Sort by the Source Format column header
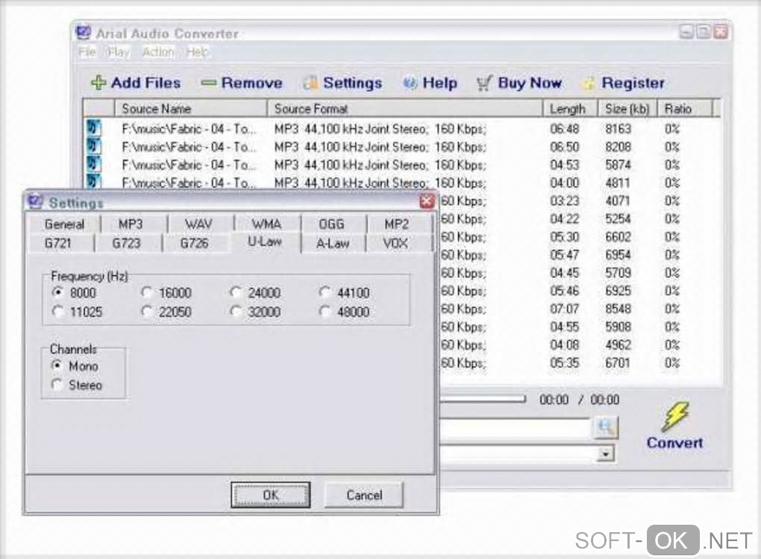The height and width of the screenshot is (559, 761). coord(405,109)
